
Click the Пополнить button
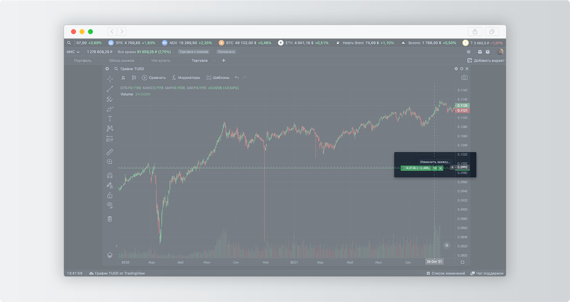(x=226, y=52)
